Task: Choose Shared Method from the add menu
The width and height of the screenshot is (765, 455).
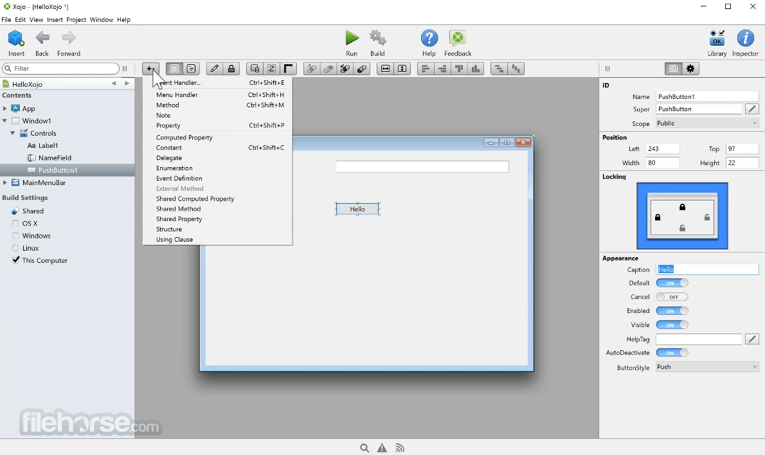Action: pos(217,209)
